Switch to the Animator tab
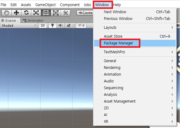This screenshot has height=128, width=180. pos(33,21)
